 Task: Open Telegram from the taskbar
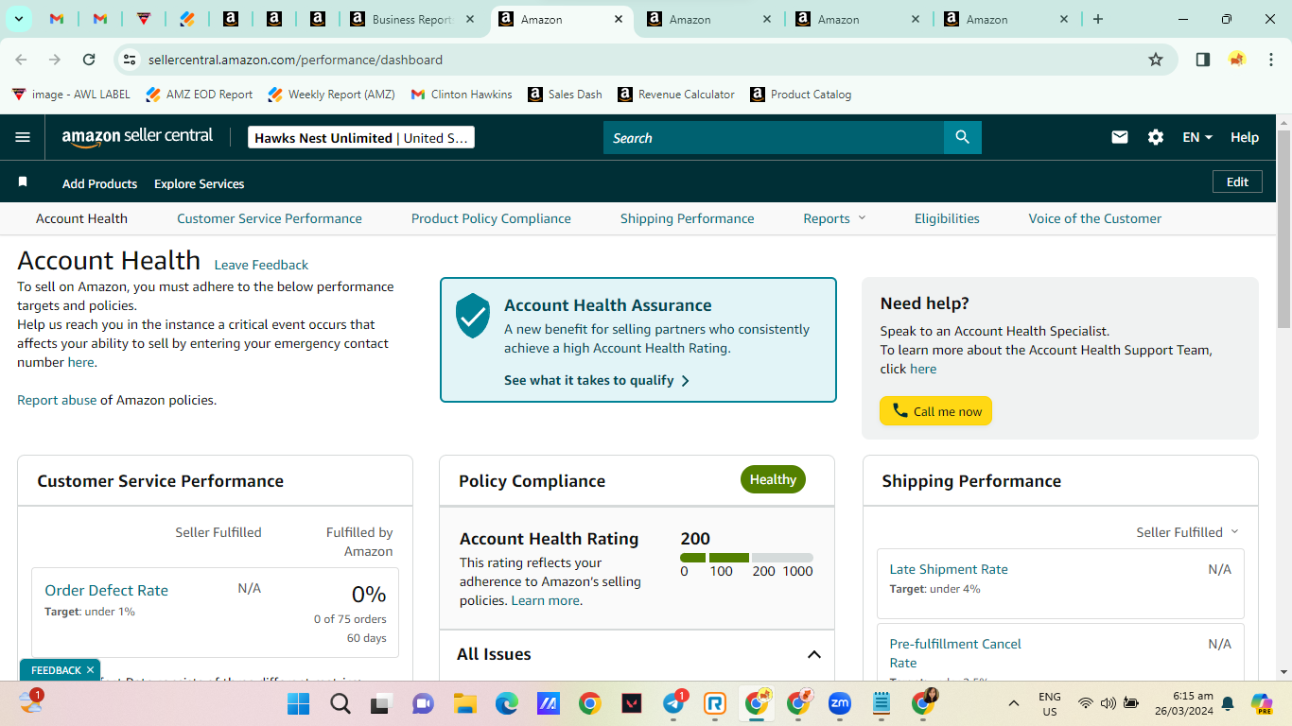pos(674,703)
